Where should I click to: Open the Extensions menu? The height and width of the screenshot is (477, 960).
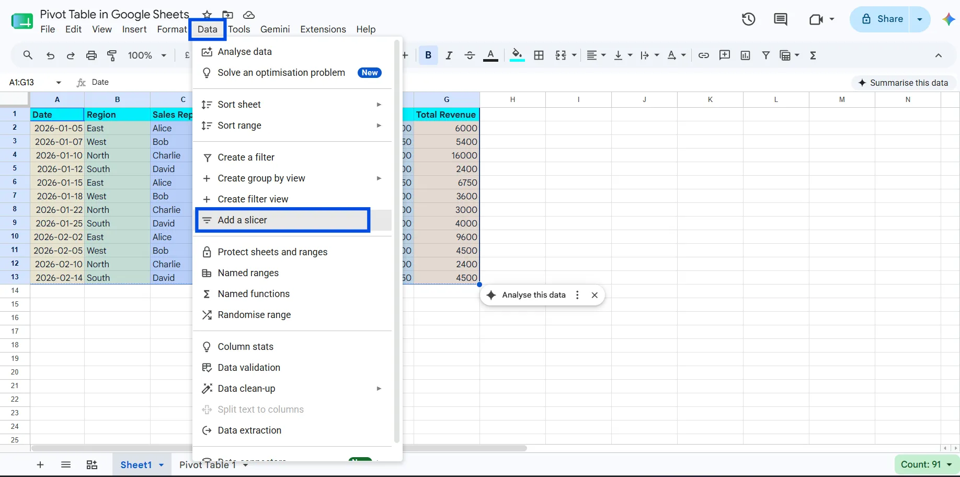(323, 29)
